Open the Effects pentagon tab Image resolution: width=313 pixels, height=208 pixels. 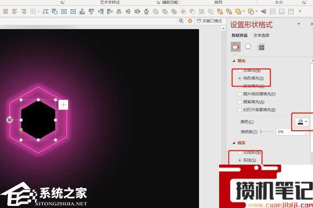pyautogui.click(x=248, y=47)
